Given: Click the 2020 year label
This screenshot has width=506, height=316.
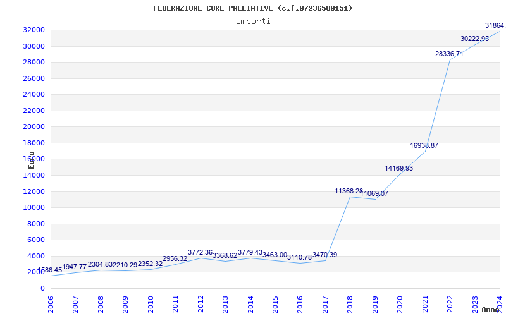Looking at the screenshot, I should coord(400,305).
